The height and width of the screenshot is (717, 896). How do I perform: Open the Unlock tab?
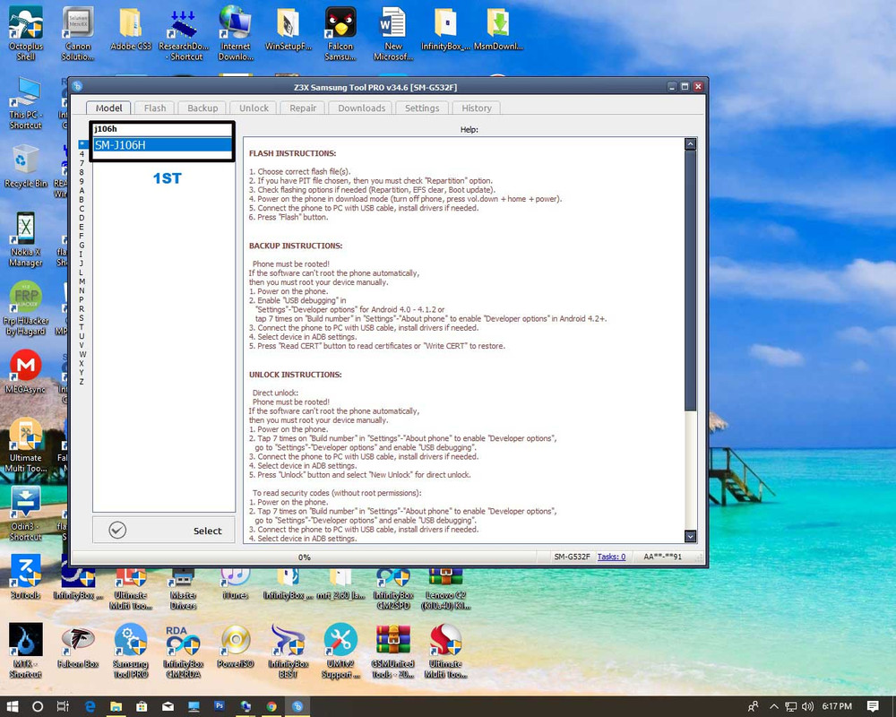coord(254,108)
